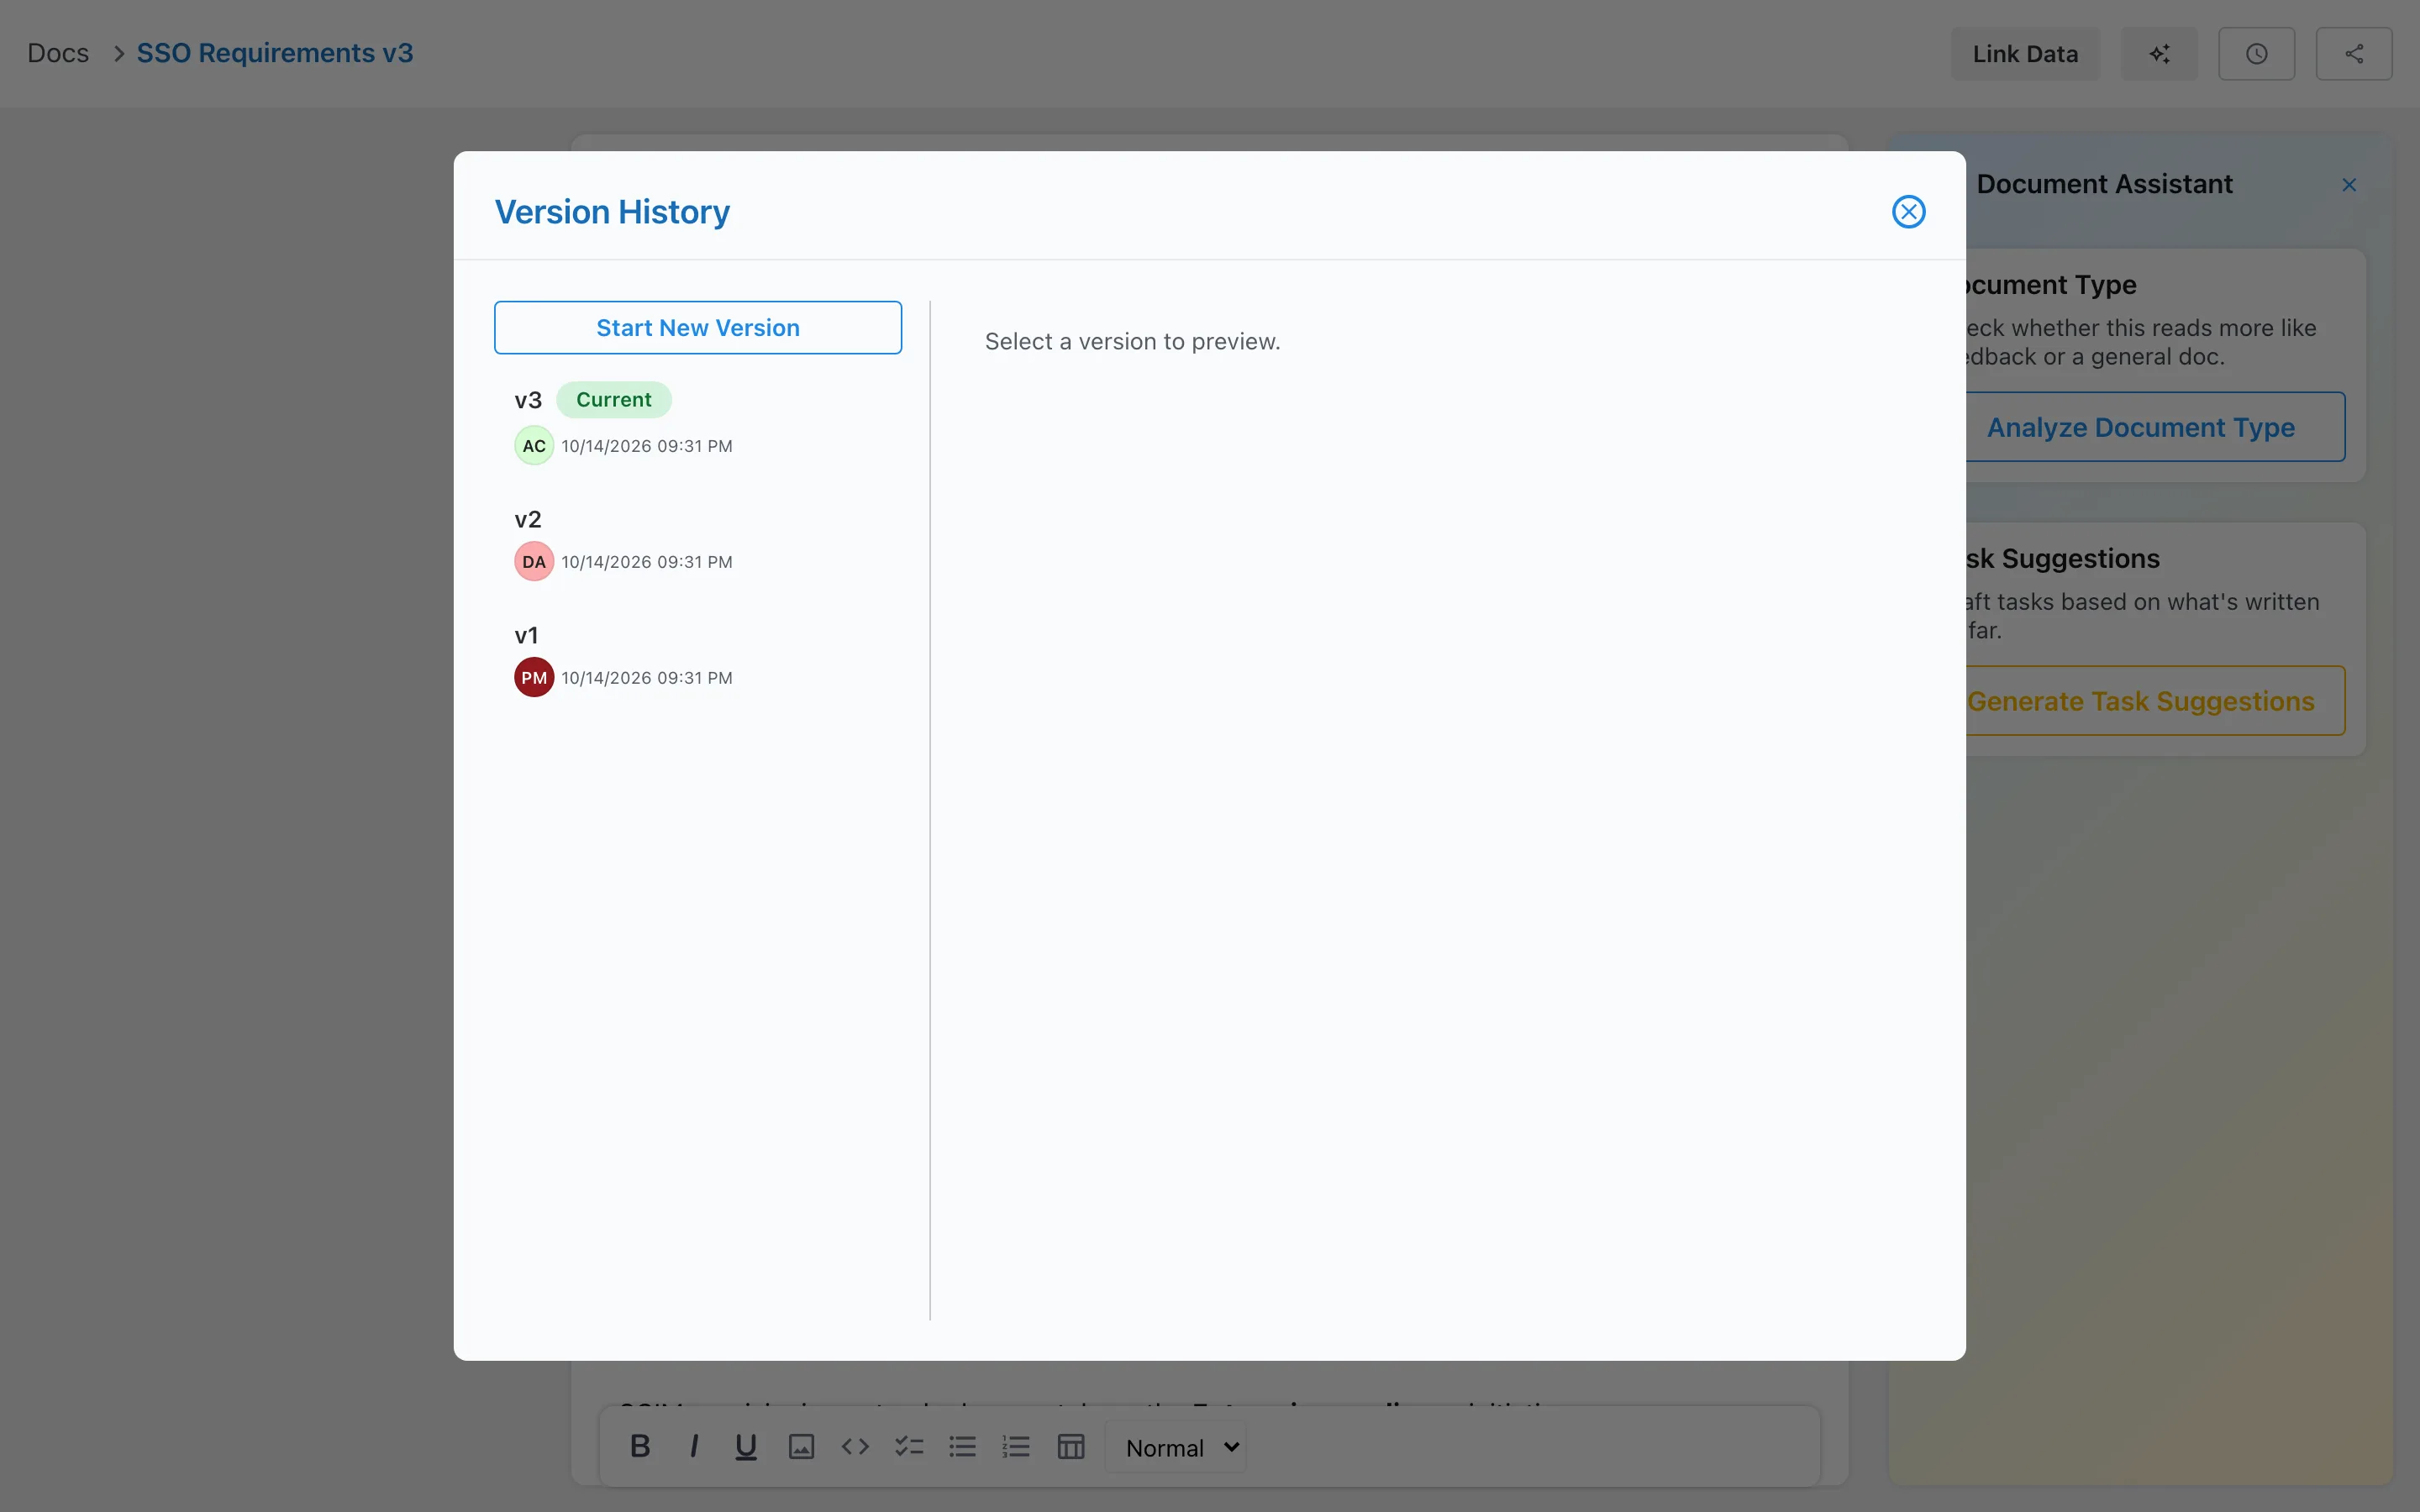Click Analyze Document Type button
Screen dimensions: 2420x1512
(x=2140, y=427)
